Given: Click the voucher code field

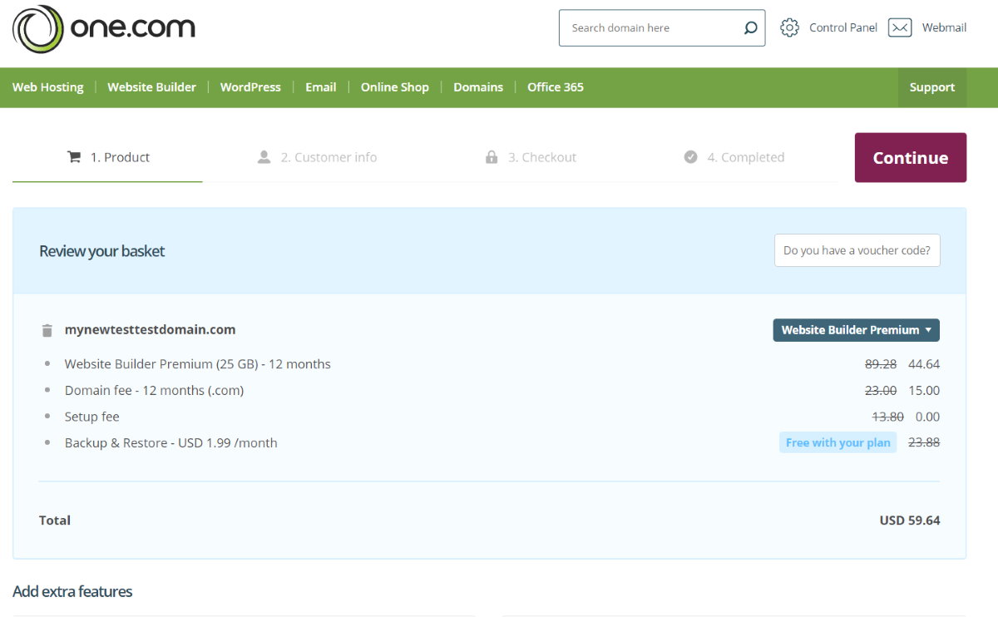Looking at the screenshot, I should click(x=857, y=250).
